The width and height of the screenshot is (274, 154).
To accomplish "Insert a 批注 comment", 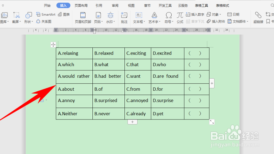I will 124,17.
